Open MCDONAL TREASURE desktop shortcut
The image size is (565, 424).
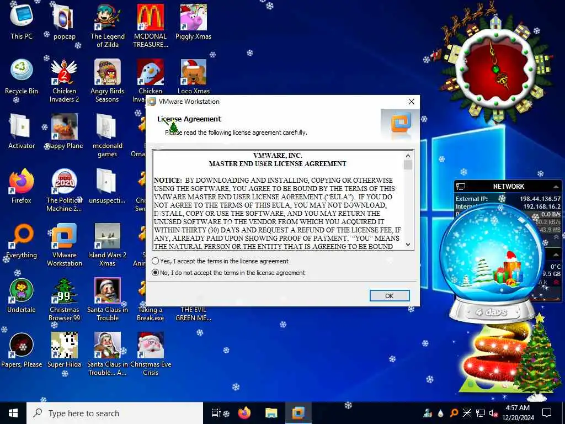click(150, 26)
